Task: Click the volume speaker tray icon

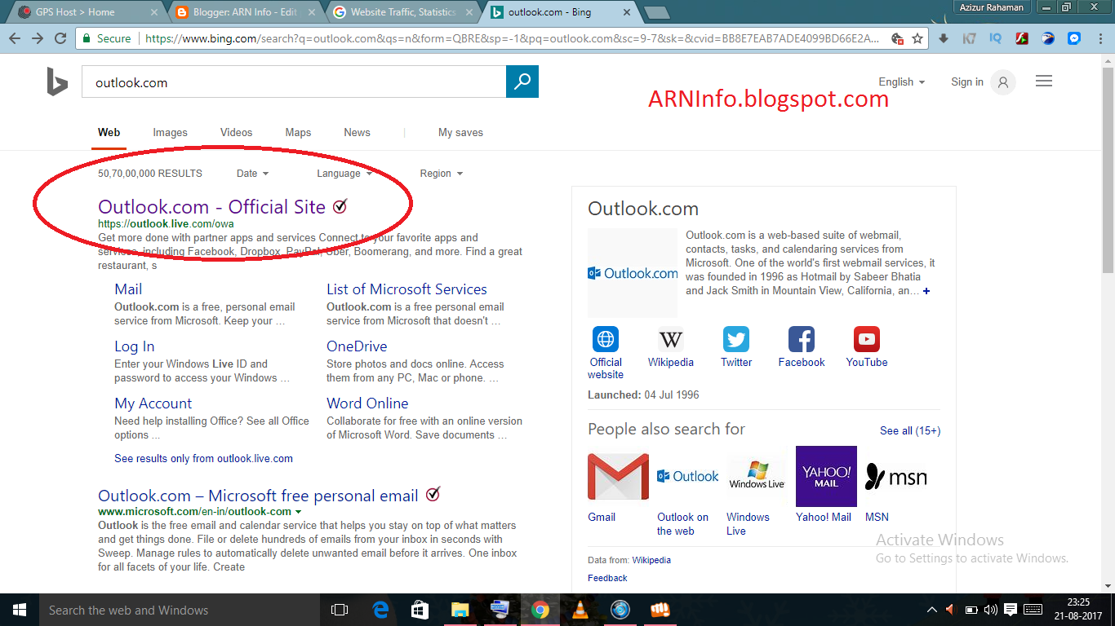Action: click(x=991, y=610)
